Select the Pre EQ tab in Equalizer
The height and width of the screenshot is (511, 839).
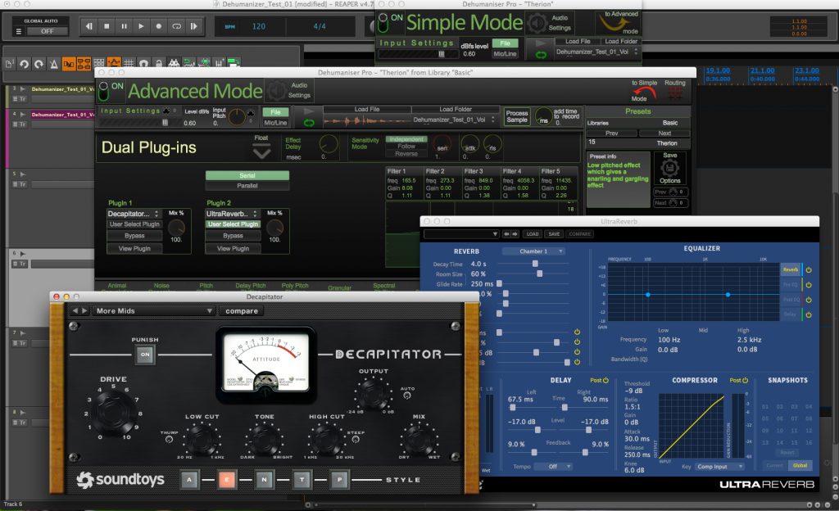790,283
